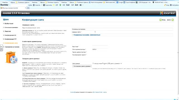The height and width of the screenshot is (100, 179).
Task: Click the Назад (back) green arrow button
Action: click(162, 20)
